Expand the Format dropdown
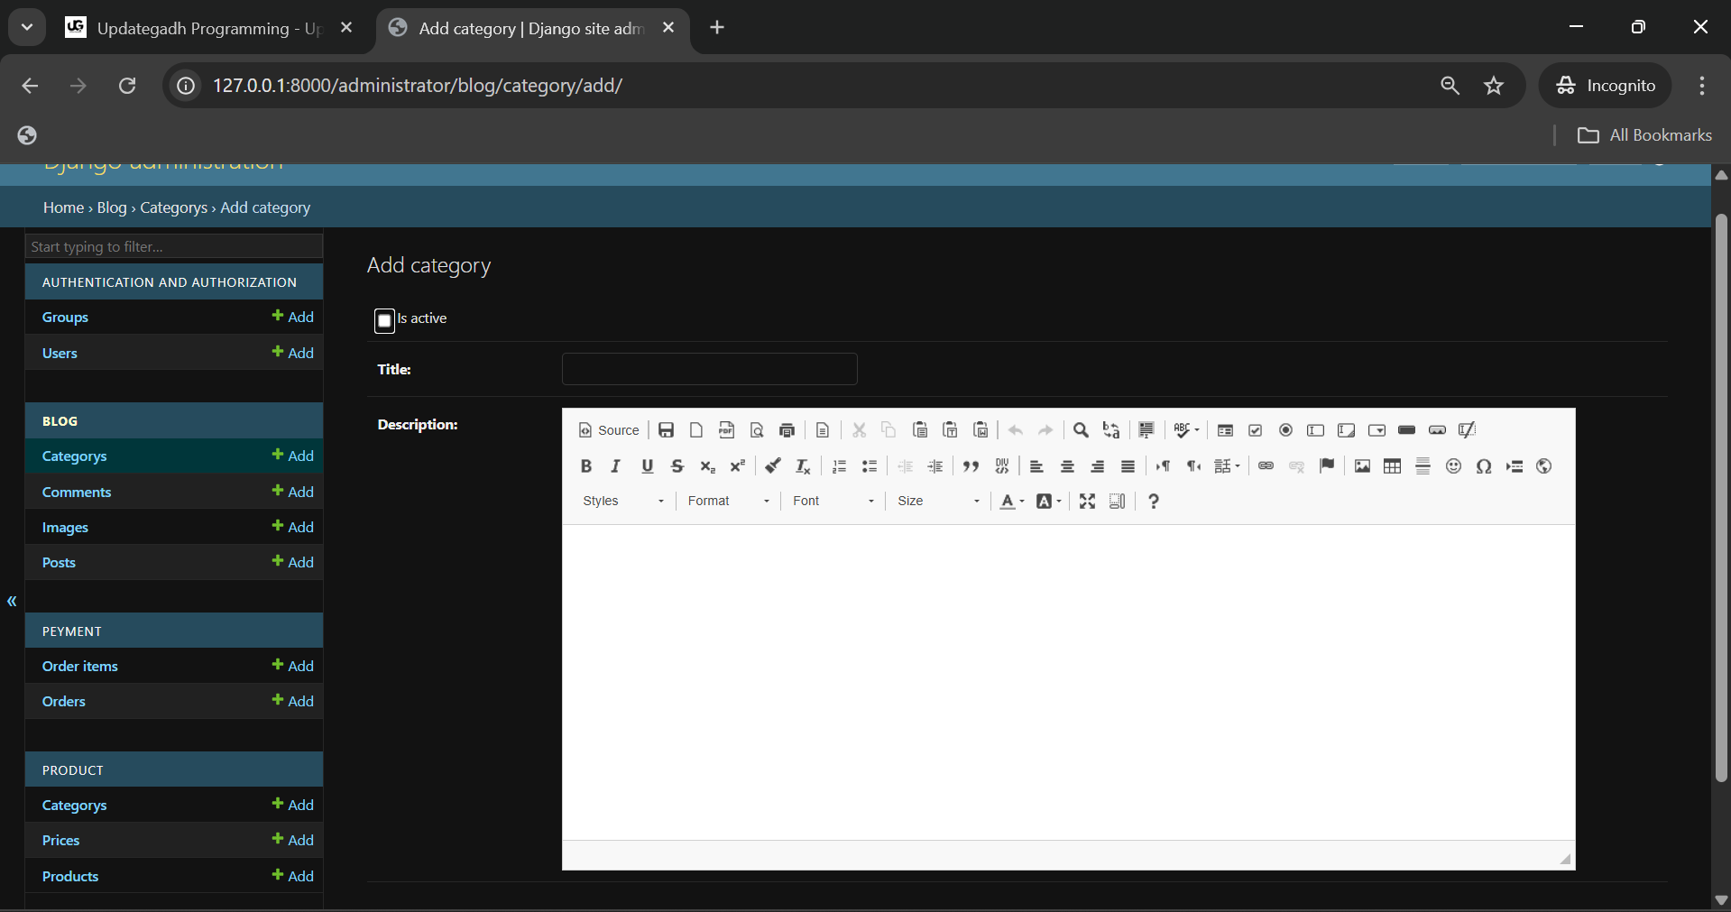Viewport: 1731px width, 912px height. 728,502
